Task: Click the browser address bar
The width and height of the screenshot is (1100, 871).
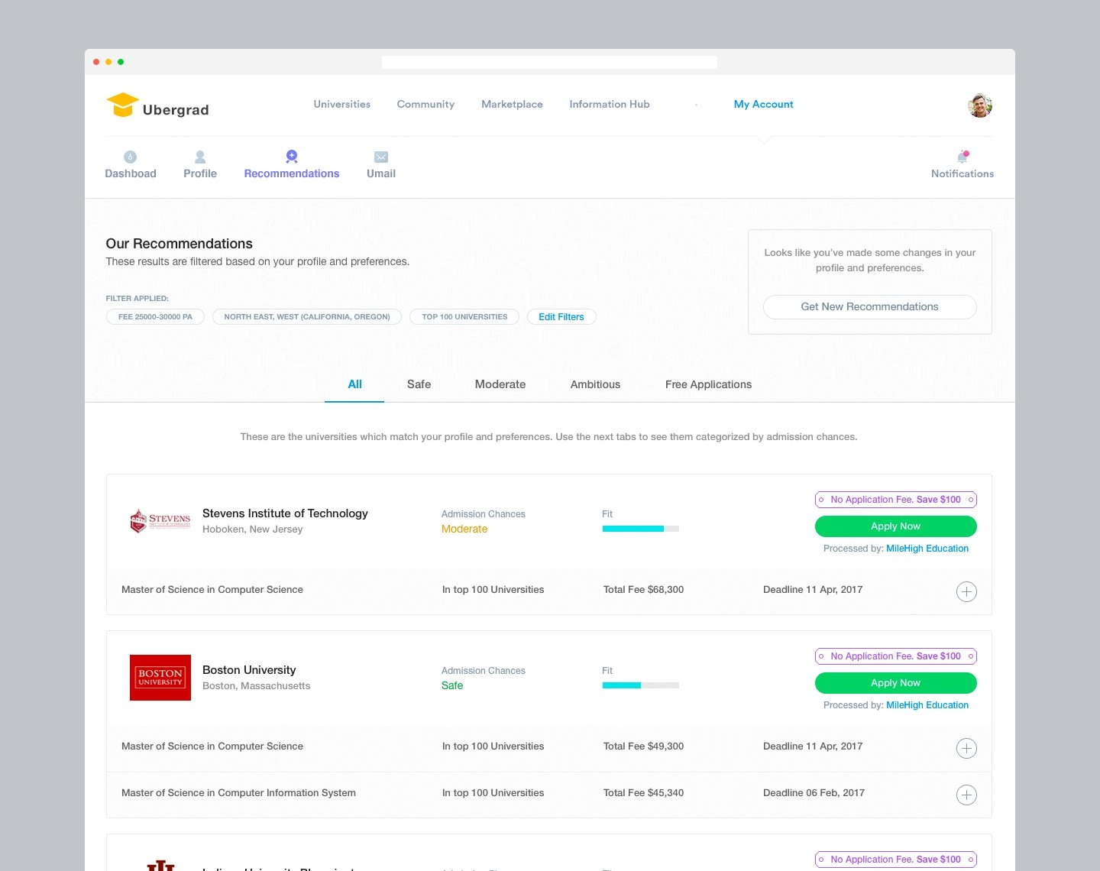Action: (x=549, y=62)
